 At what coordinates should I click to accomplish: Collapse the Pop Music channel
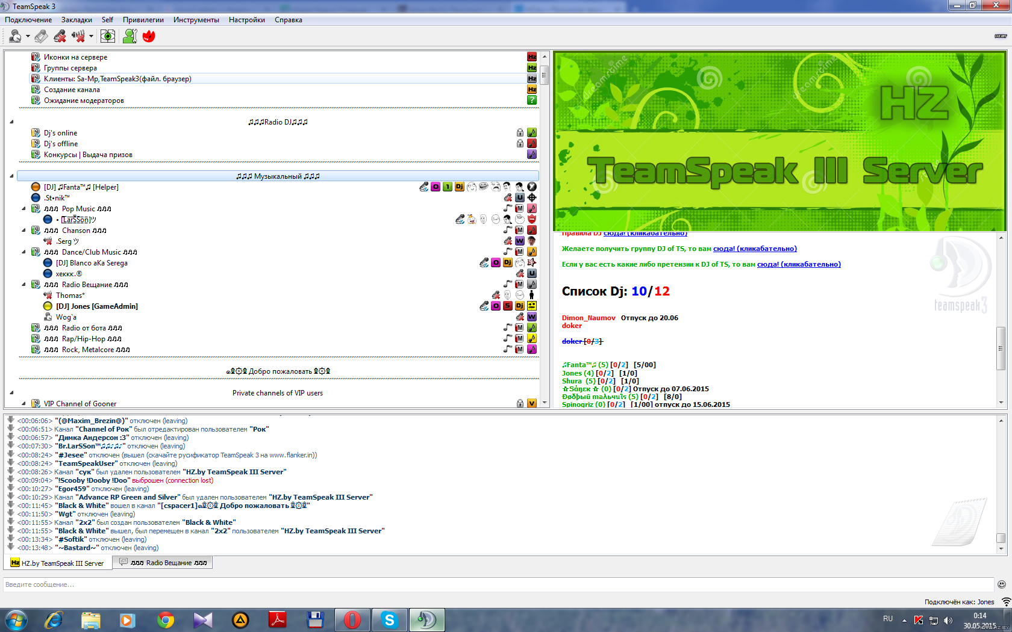click(x=24, y=209)
